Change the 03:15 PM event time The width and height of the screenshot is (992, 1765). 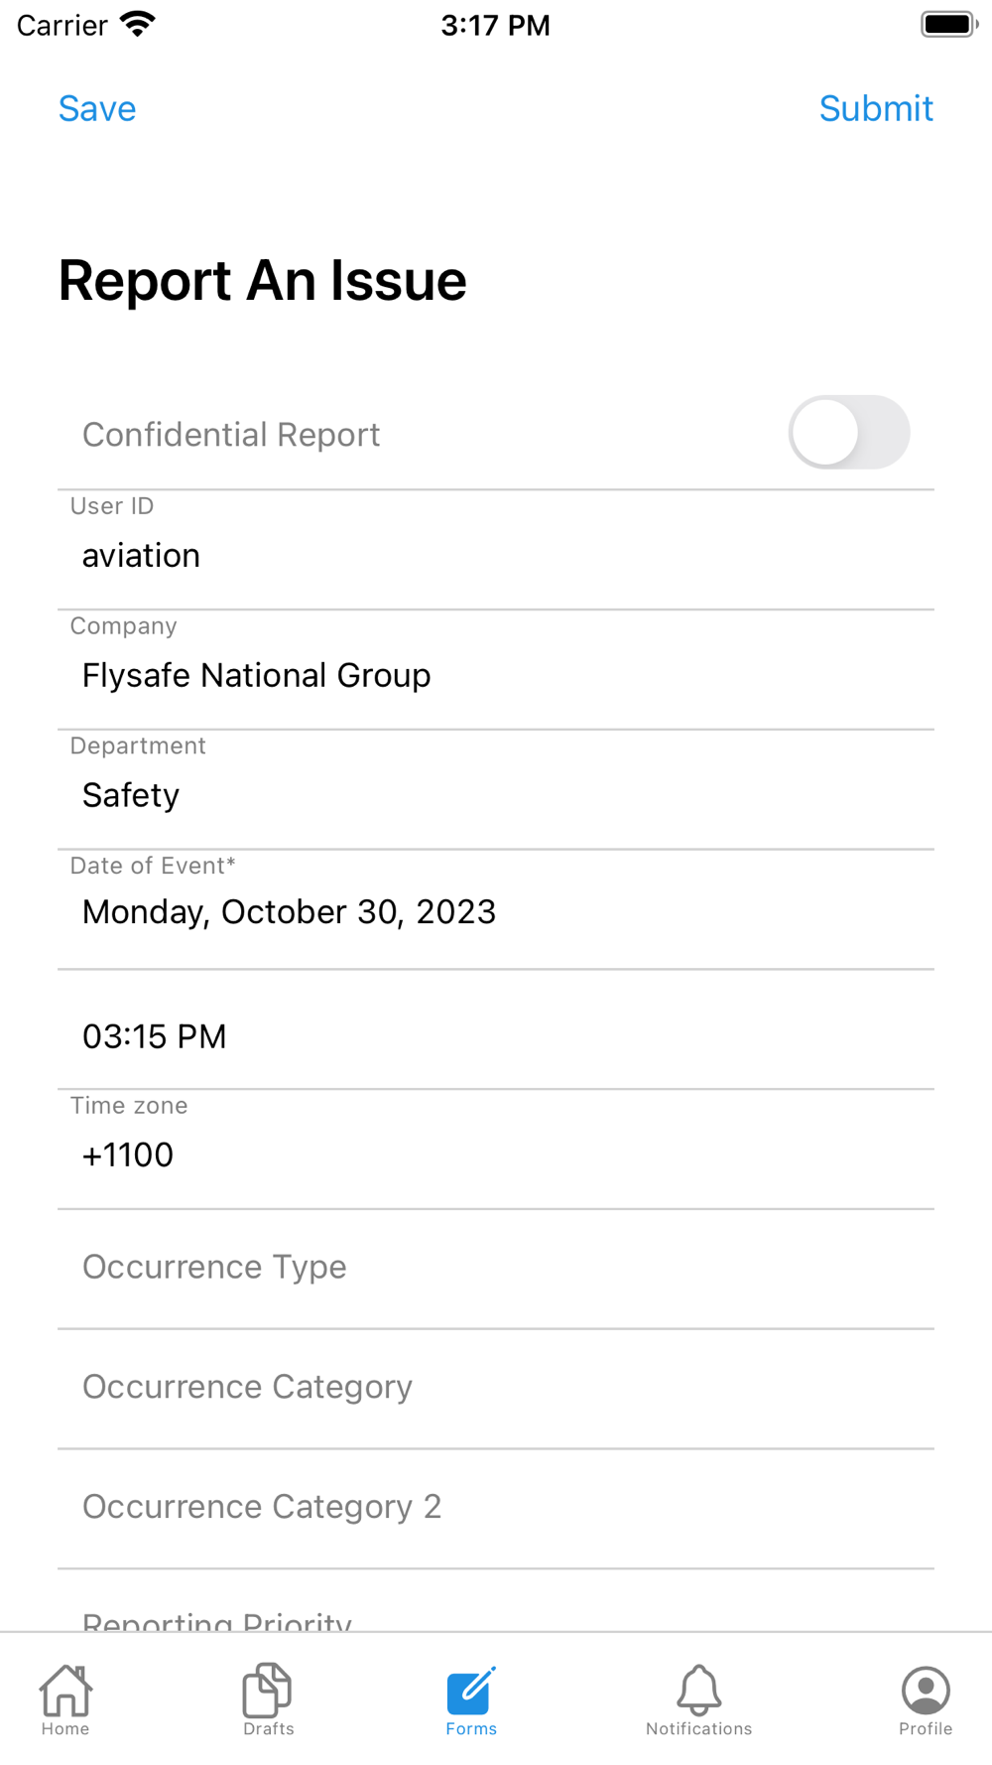pos(496,1036)
